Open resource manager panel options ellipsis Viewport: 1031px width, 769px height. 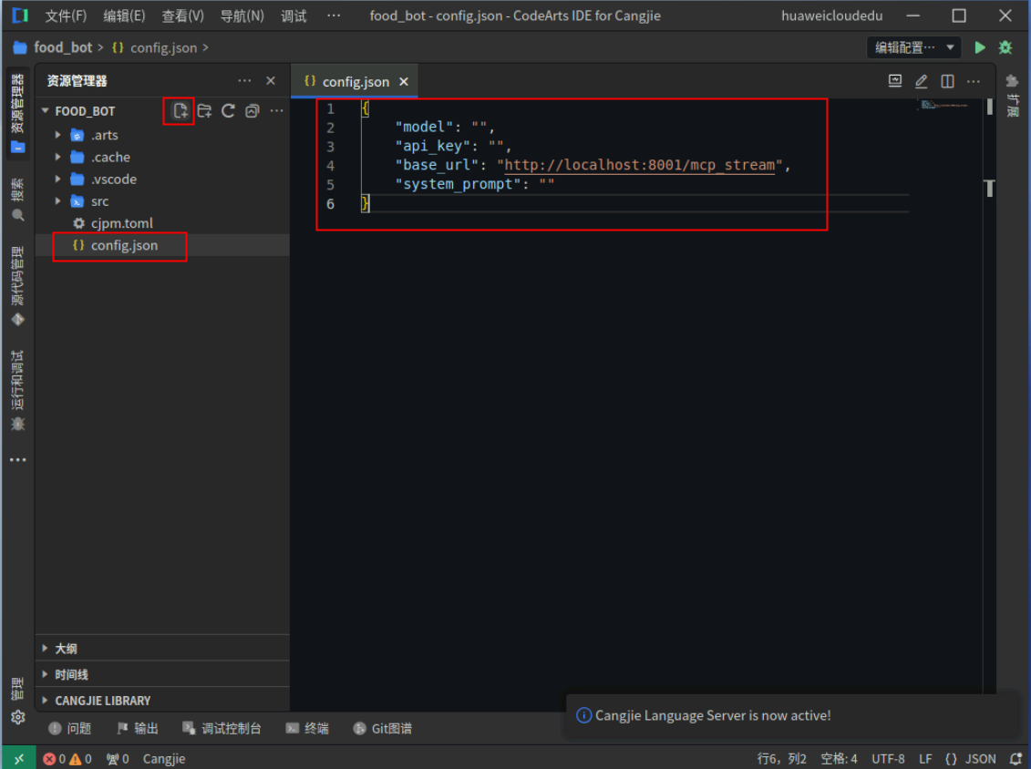tap(244, 80)
